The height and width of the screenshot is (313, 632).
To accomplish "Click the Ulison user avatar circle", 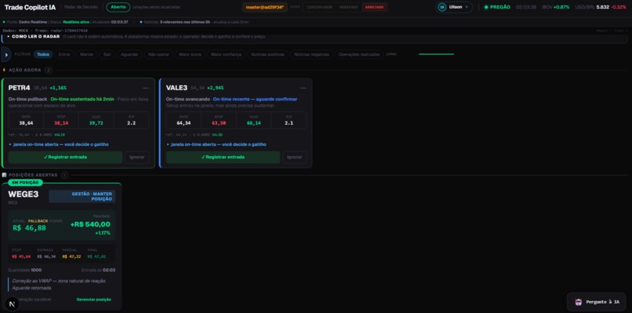I will 442,7.
